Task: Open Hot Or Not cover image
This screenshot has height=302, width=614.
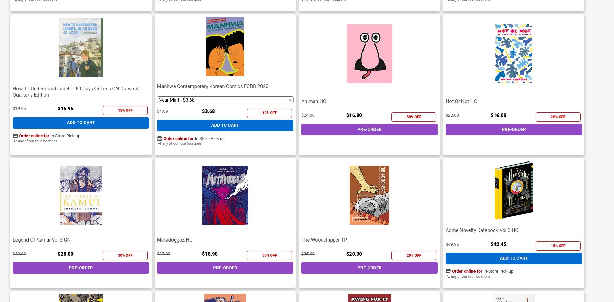Action: point(514,54)
